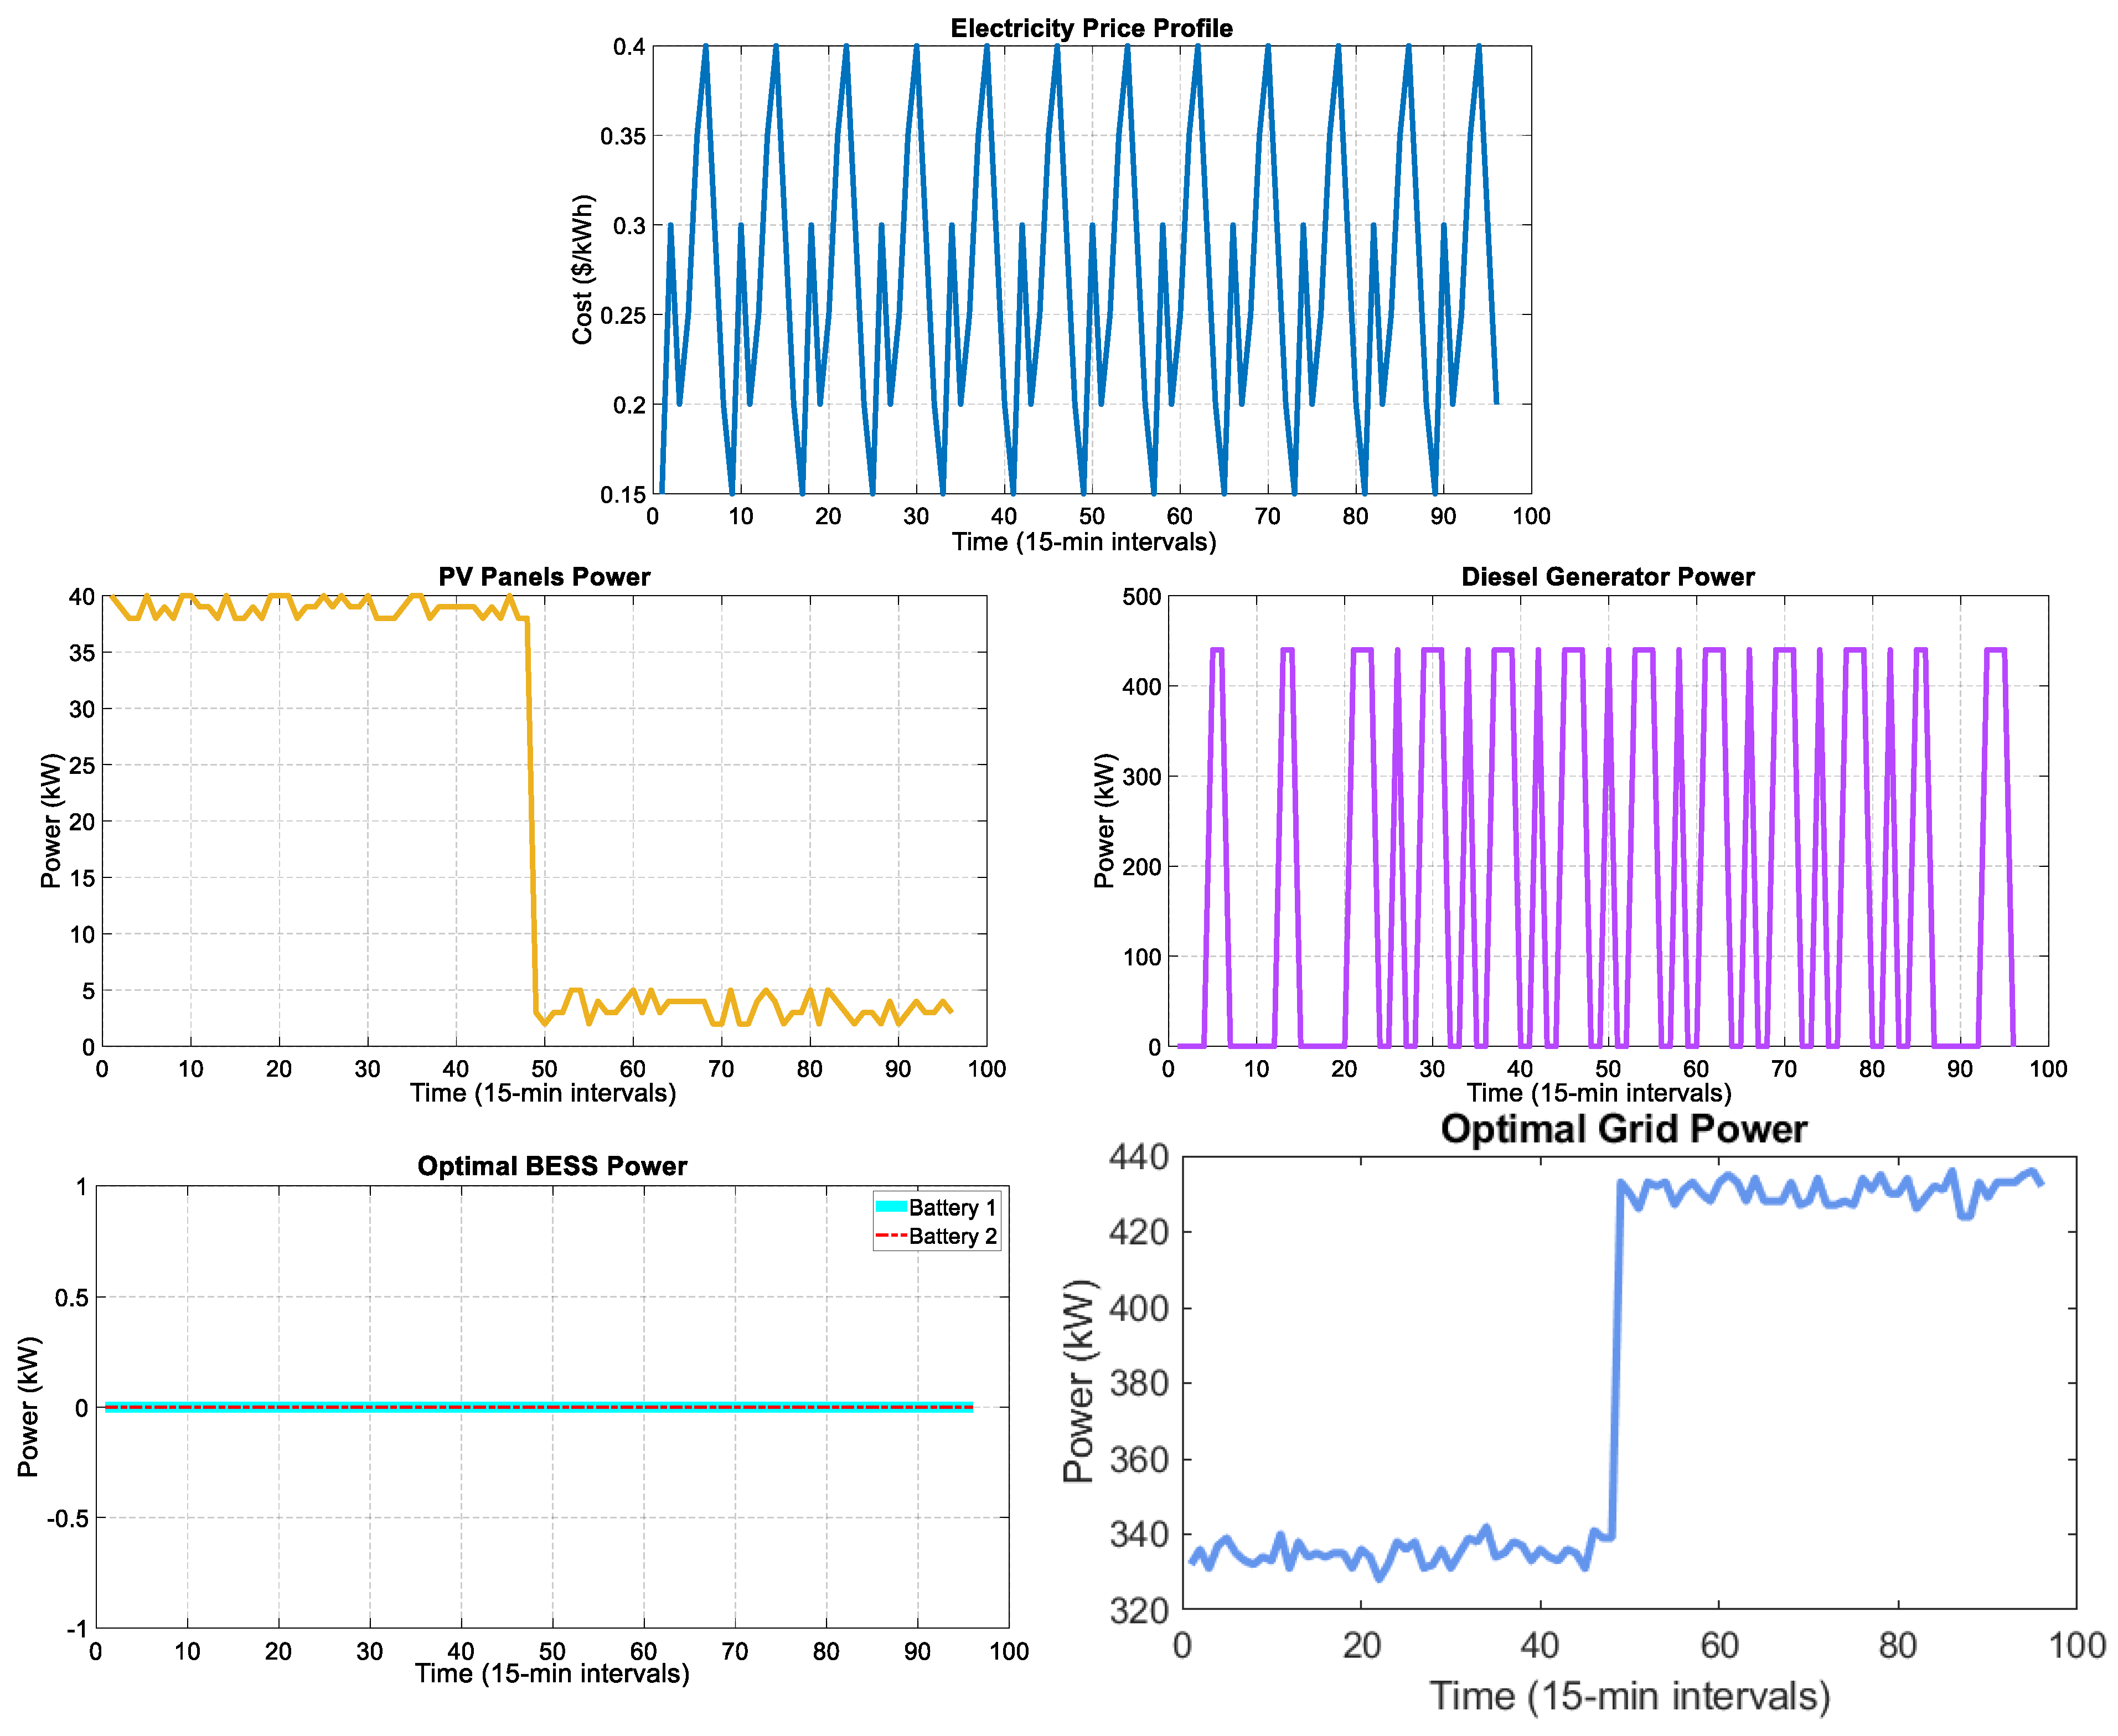Click the Battery 2 legend label
The height and width of the screenshot is (1736, 2118).
(x=952, y=1236)
